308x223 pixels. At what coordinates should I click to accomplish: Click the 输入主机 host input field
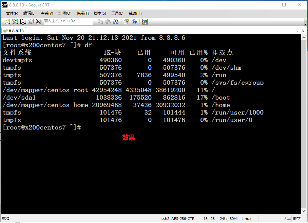[x=68, y=21]
